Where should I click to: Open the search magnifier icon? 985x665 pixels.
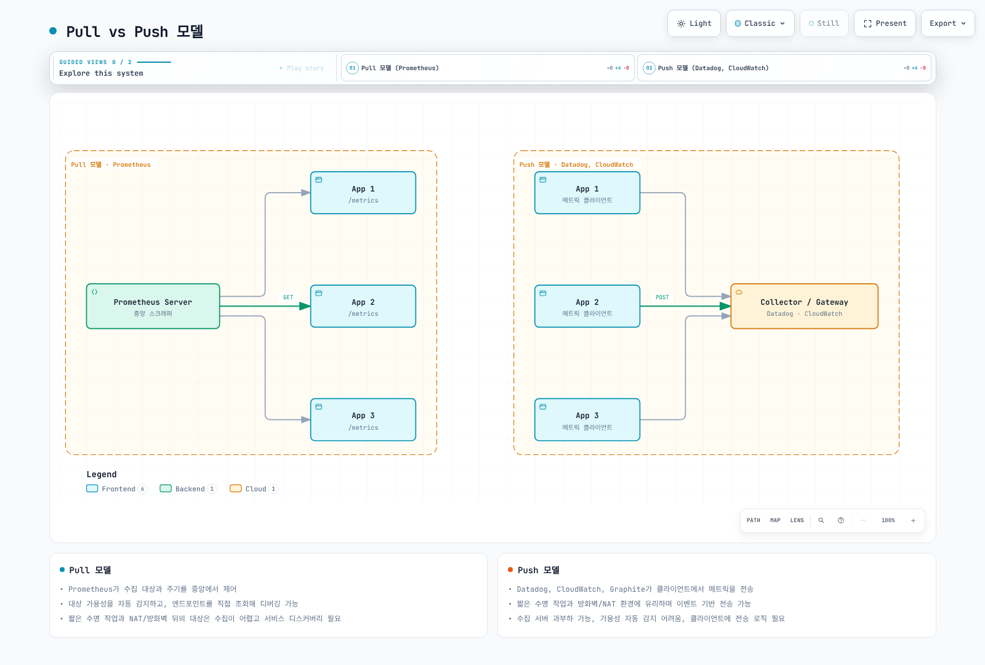[821, 520]
